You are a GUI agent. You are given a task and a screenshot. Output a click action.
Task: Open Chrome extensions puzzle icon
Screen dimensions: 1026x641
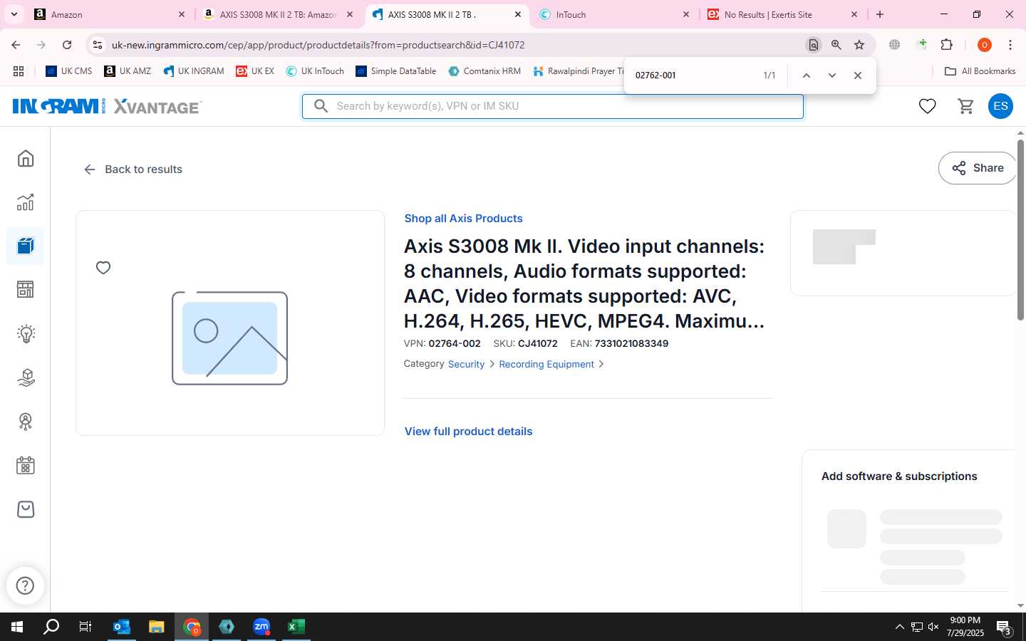[947, 45]
